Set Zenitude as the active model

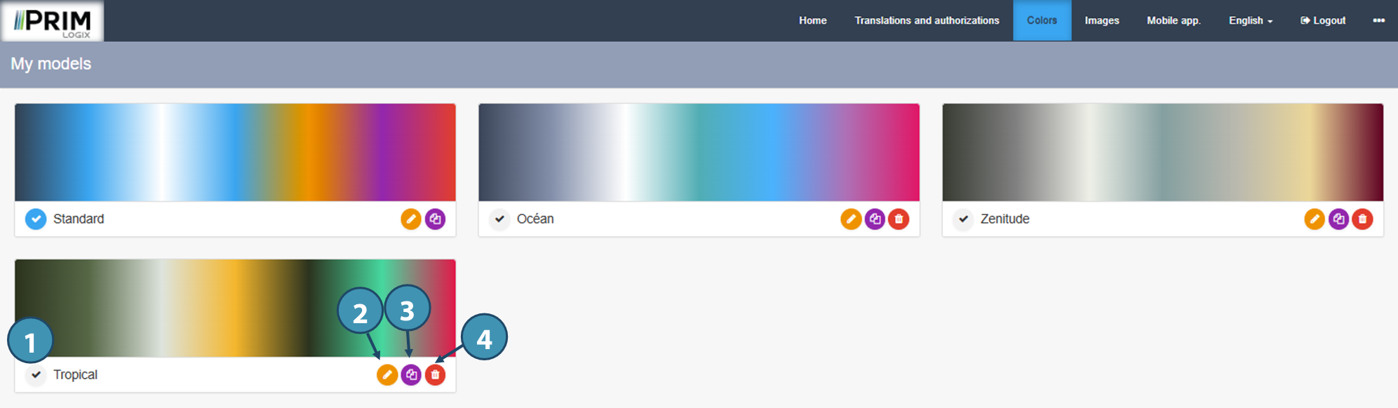(963, 219)
